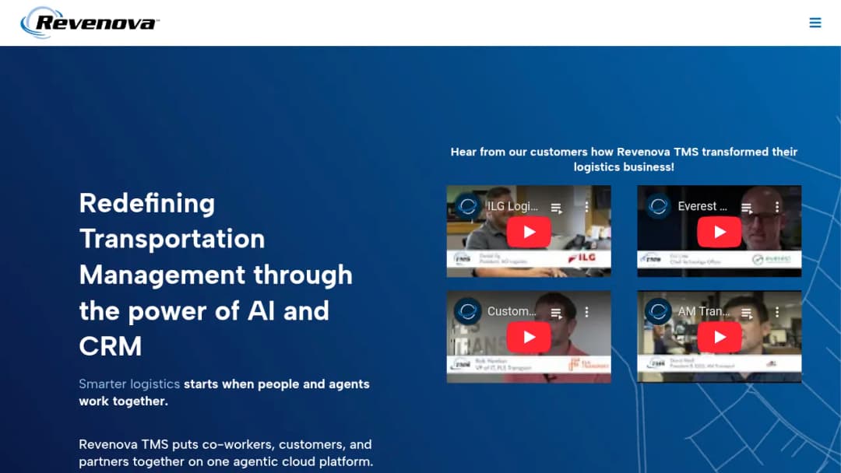Click channel avatar on Custom... video
The width and height of the screenshot is (841, 473).
coord(468,311)
